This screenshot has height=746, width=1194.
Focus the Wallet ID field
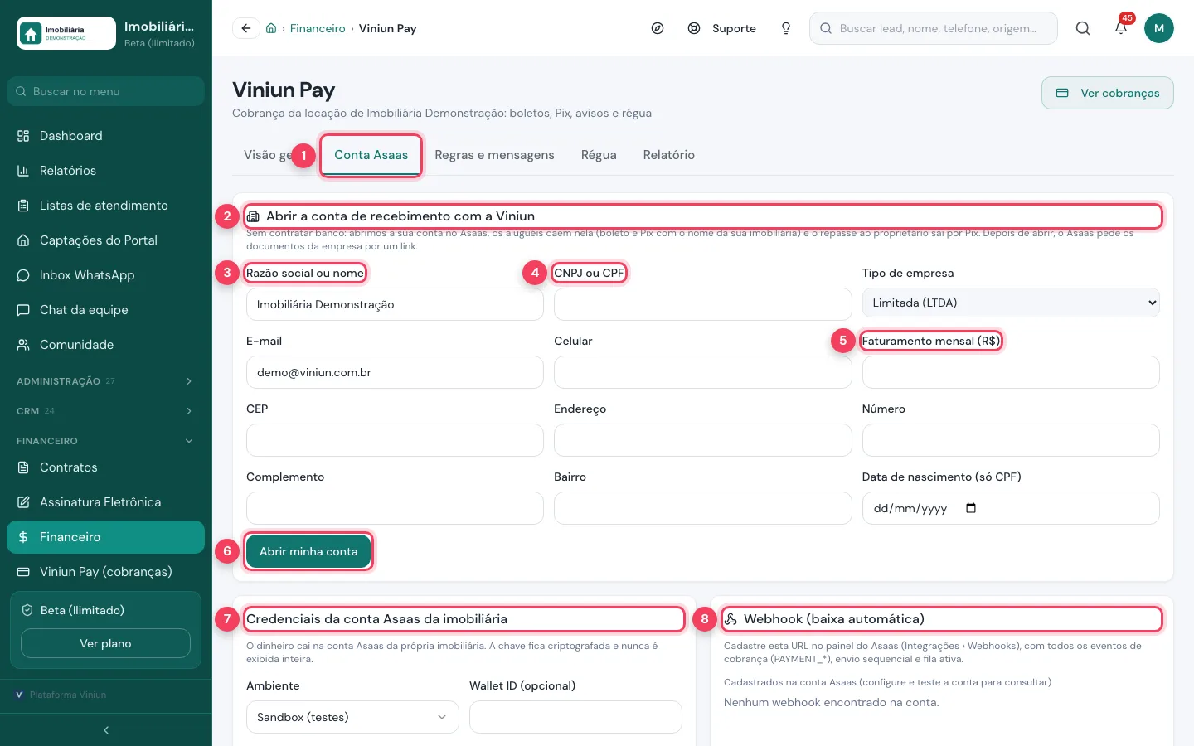coord(575,717)
